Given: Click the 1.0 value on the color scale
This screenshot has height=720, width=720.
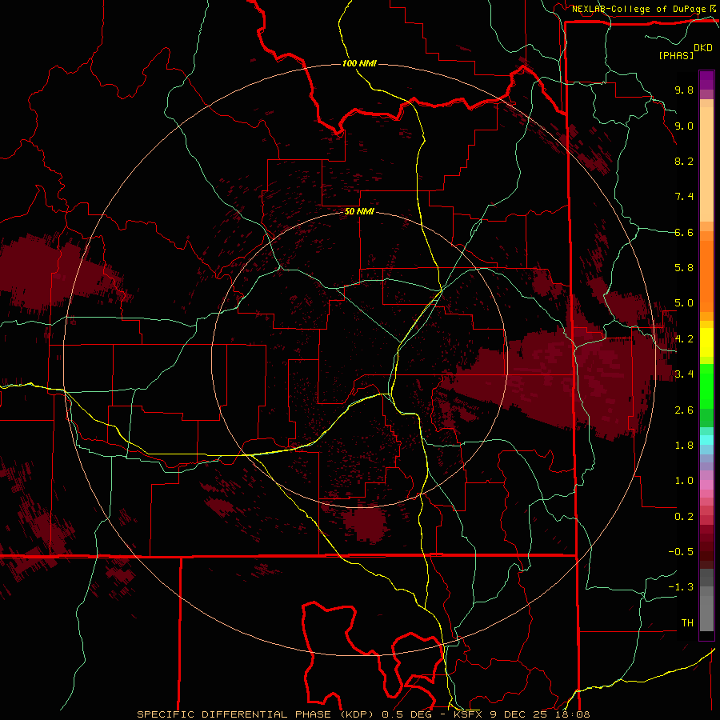Looking at the screenshot, I should [x=684, y=481].
